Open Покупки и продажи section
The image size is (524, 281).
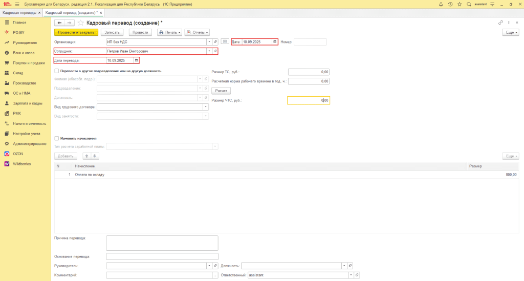click(29, 63)
